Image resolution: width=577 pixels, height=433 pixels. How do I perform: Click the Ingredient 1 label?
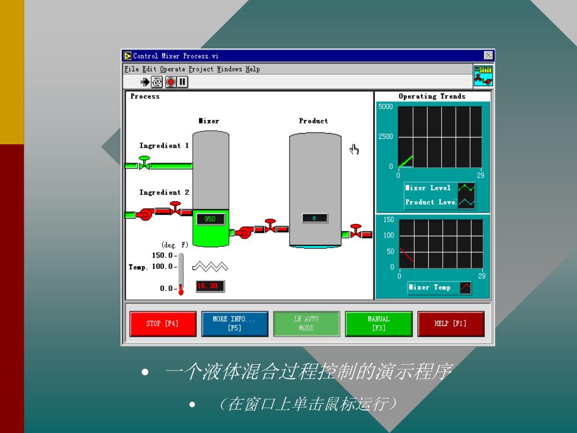pos(164,146)
